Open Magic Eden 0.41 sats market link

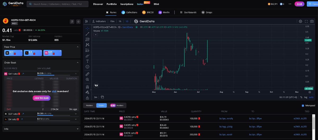click(23, 74)
